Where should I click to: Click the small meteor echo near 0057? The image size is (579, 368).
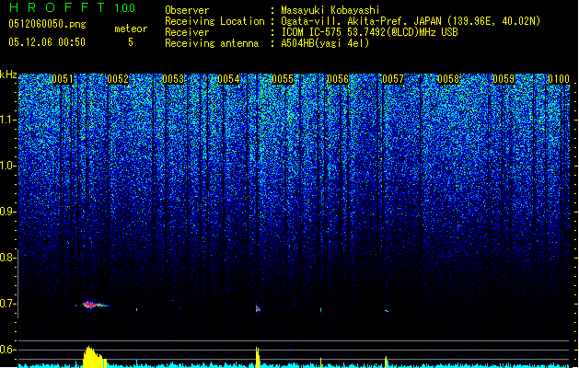387,311
